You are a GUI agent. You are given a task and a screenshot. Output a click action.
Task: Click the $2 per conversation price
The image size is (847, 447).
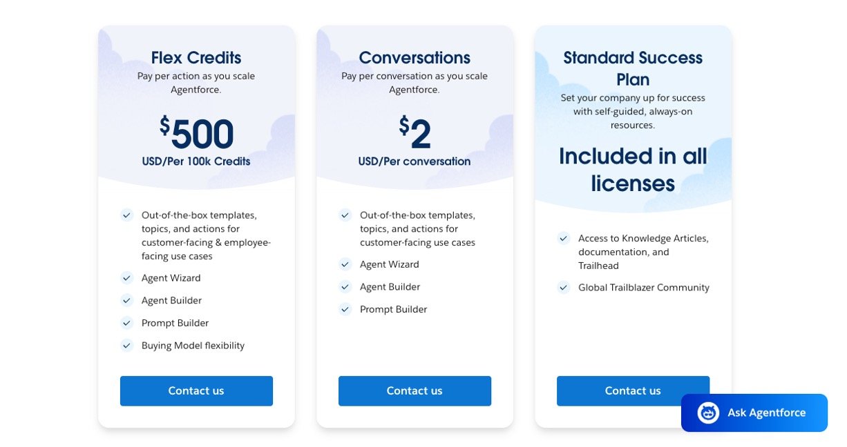point(415,134)
